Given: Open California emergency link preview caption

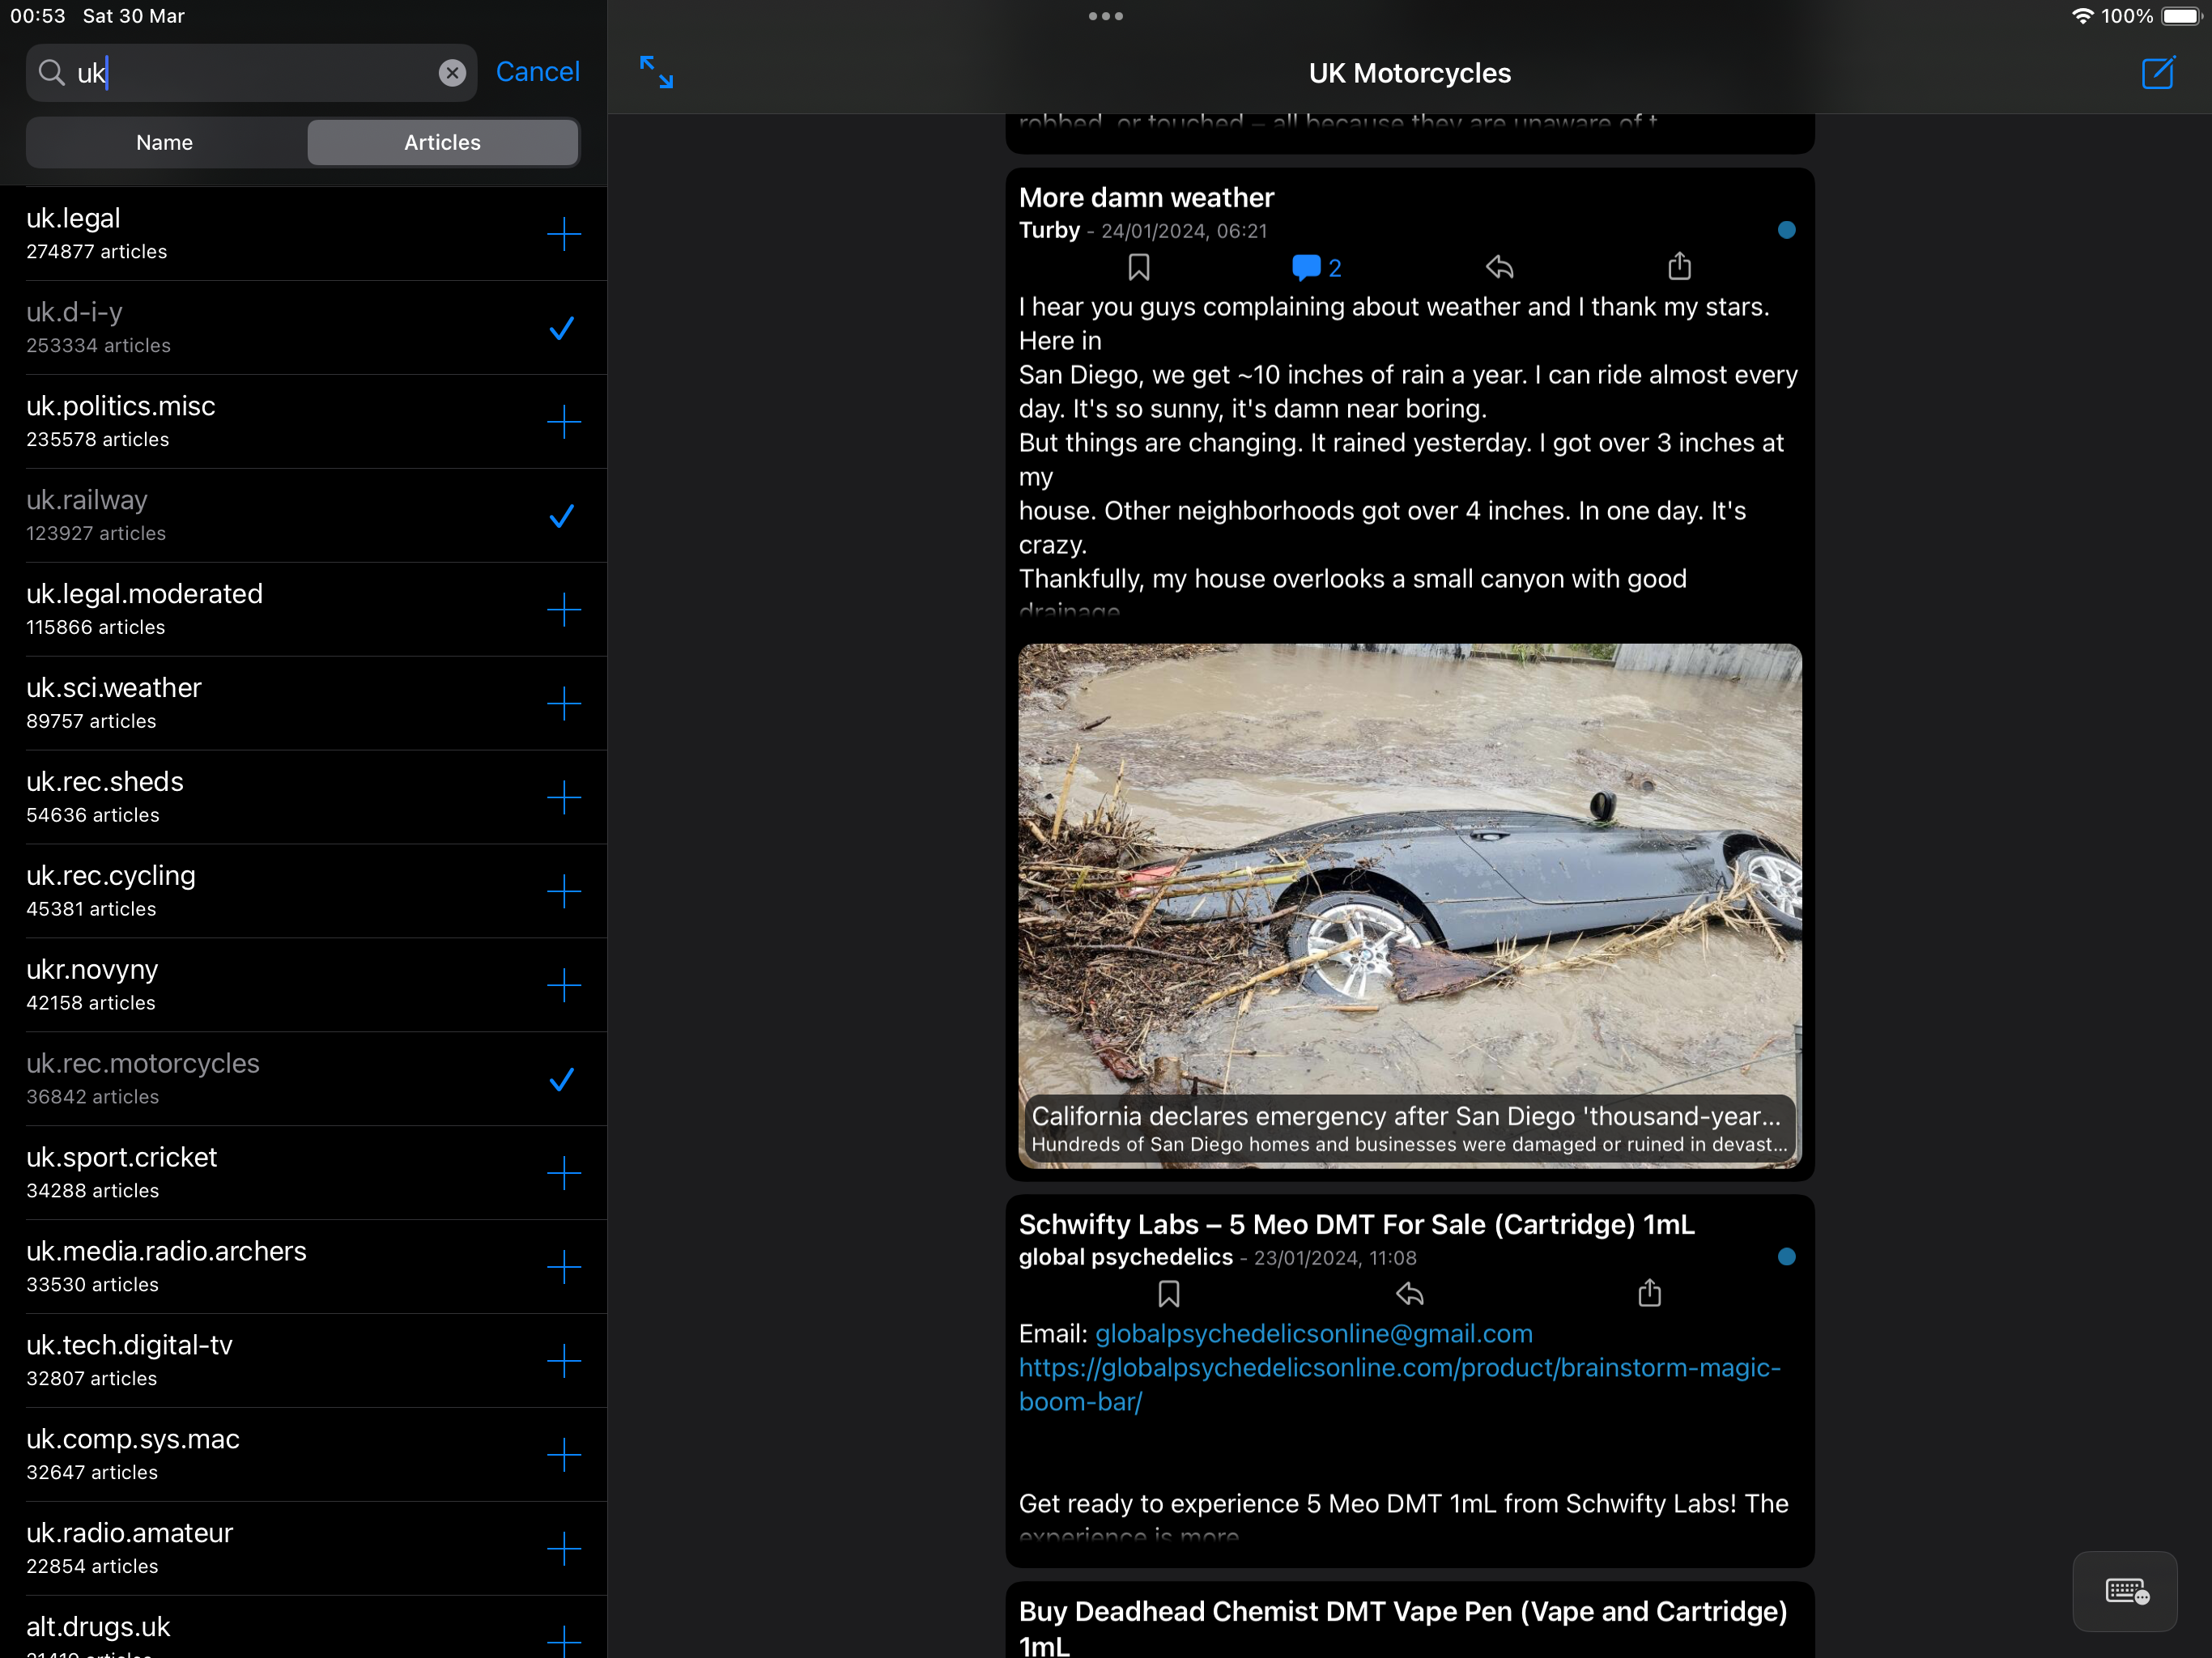Looking at the screenshot, I should tap(1409, 1128).
